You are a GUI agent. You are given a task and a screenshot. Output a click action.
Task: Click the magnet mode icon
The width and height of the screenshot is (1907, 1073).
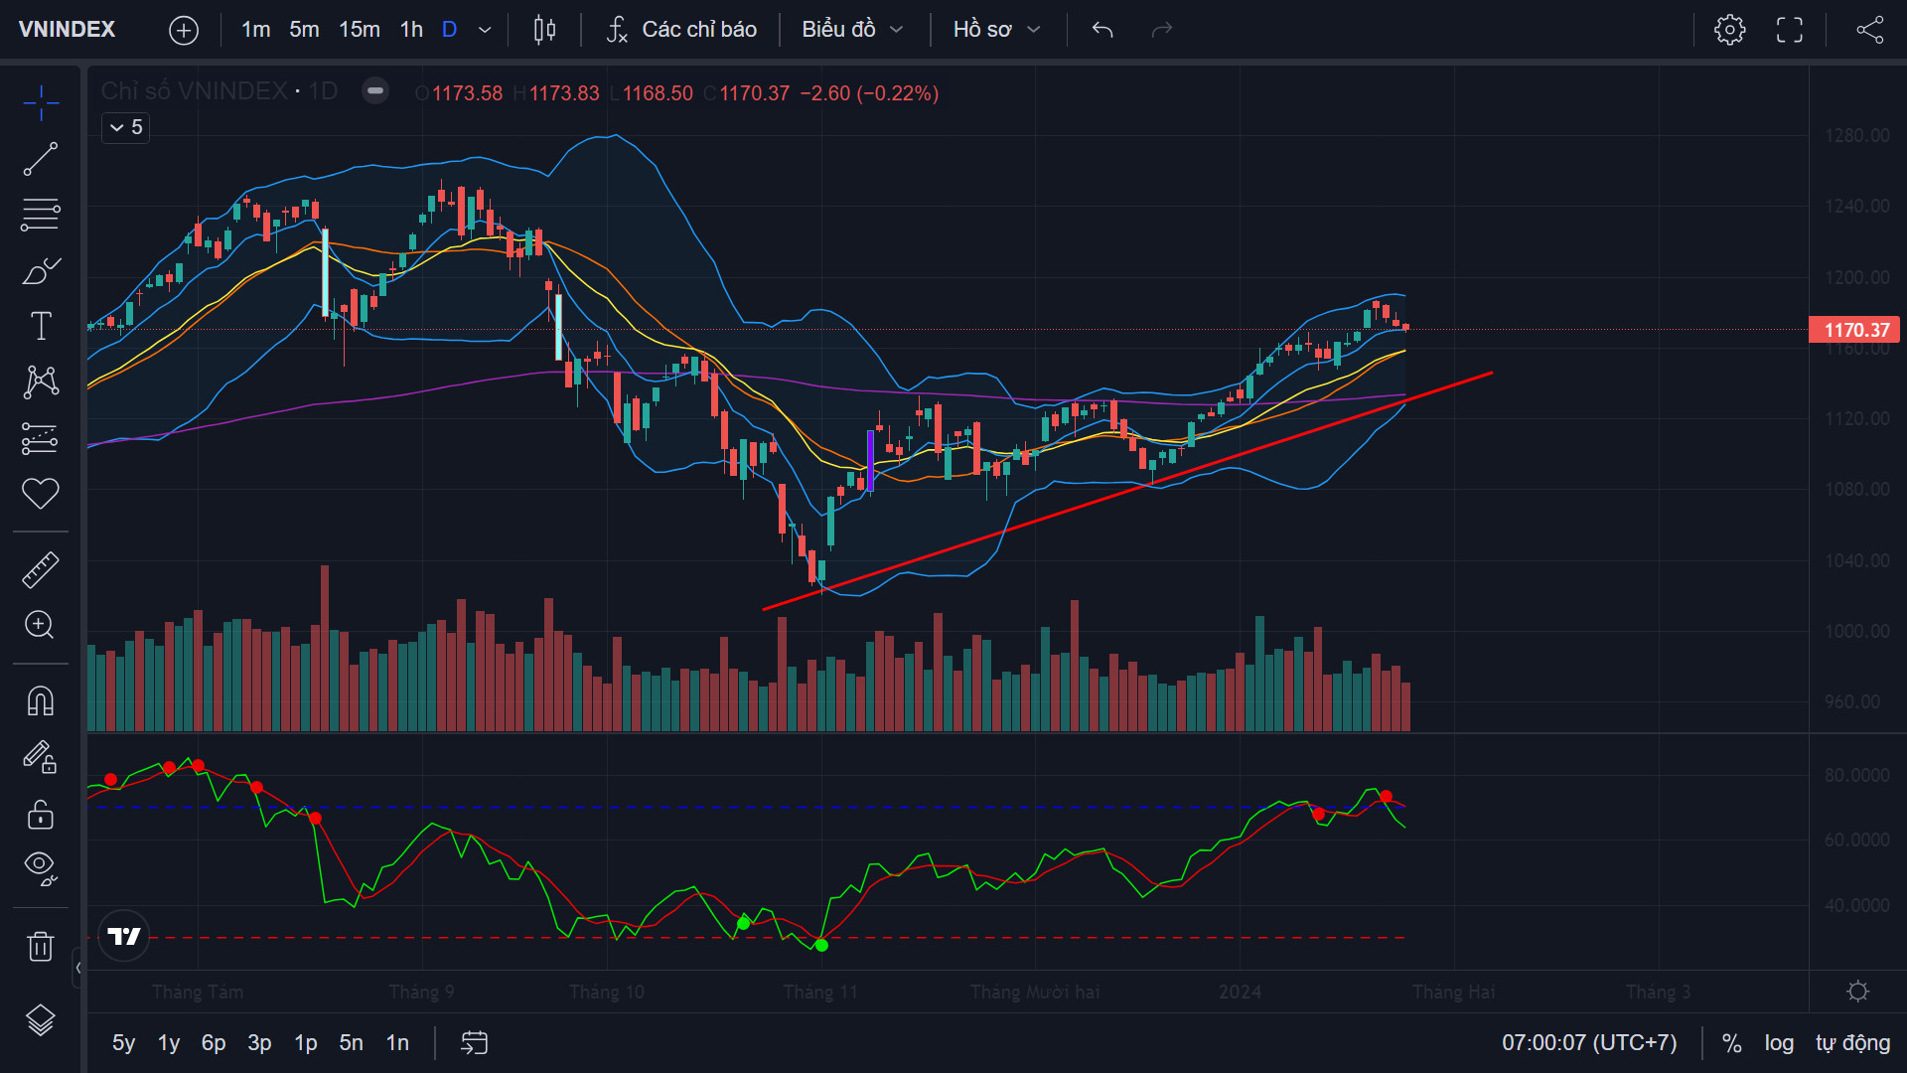[x=41, y=701]
